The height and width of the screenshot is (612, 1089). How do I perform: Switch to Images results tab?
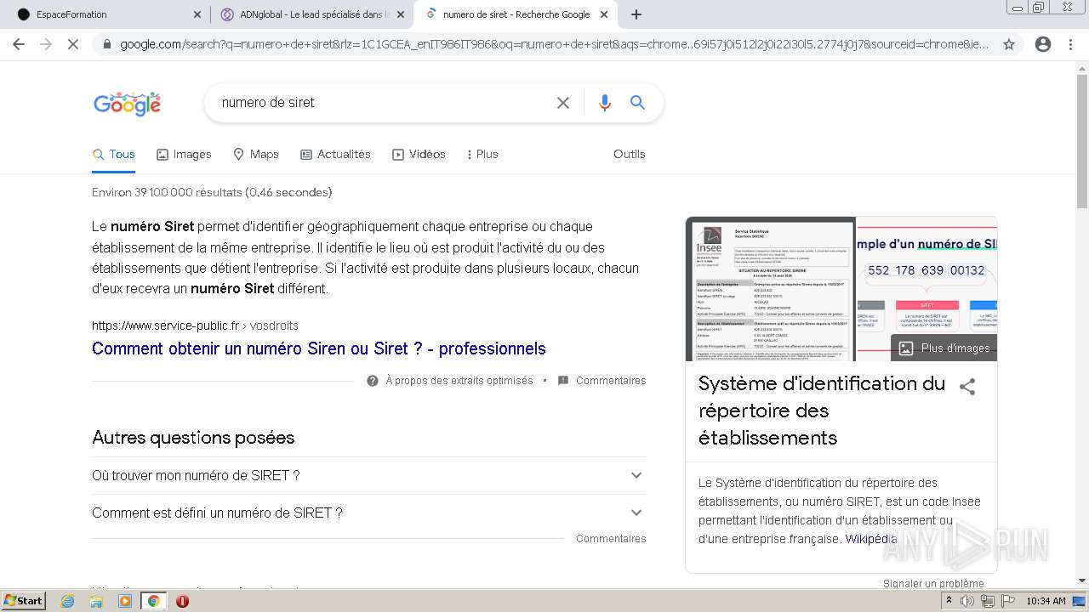(184, 154)
